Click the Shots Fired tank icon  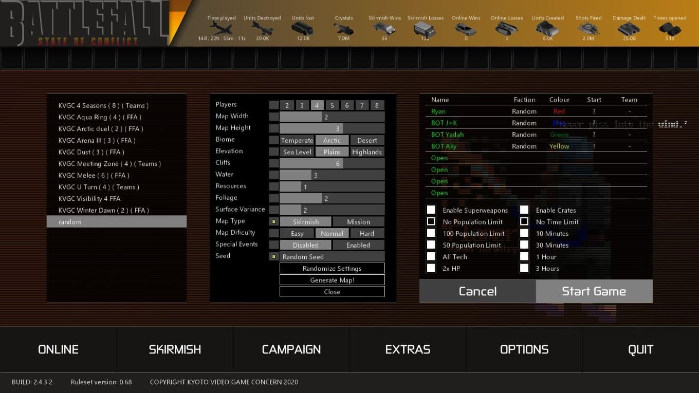pyautogui.click(x=588, y=28)
